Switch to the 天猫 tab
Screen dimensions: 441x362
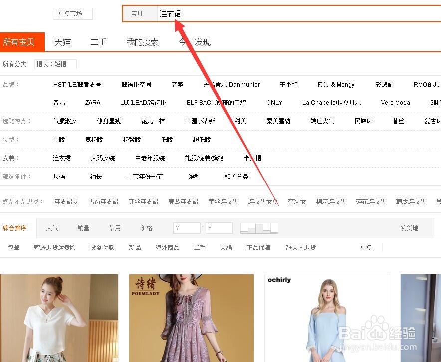(62, 42)
